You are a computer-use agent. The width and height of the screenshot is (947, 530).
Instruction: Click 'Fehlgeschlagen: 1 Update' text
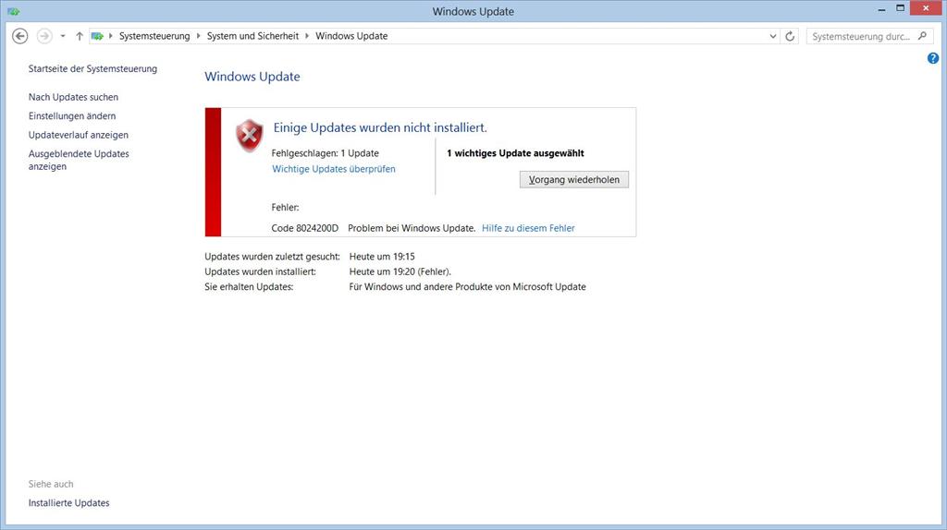pyautogui.click(x=325, y=153)
